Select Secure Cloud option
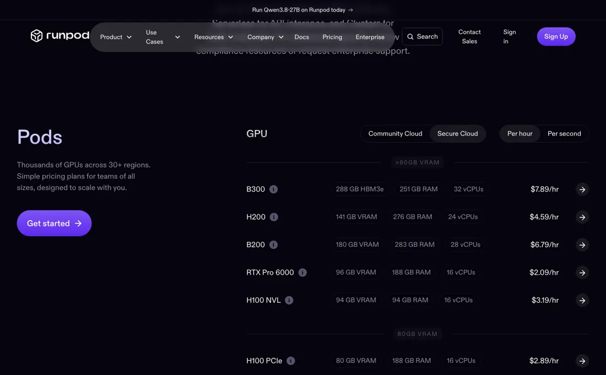The height and width of the screenshot is (375, 606). 458,134
